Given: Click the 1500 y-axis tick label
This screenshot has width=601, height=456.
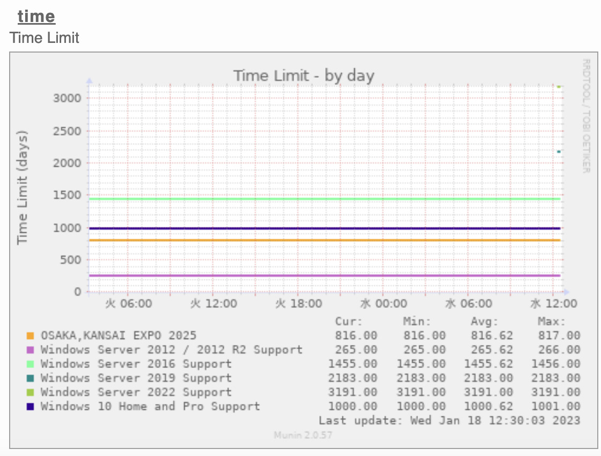Looking at the screenshot, I should point(67,195).
